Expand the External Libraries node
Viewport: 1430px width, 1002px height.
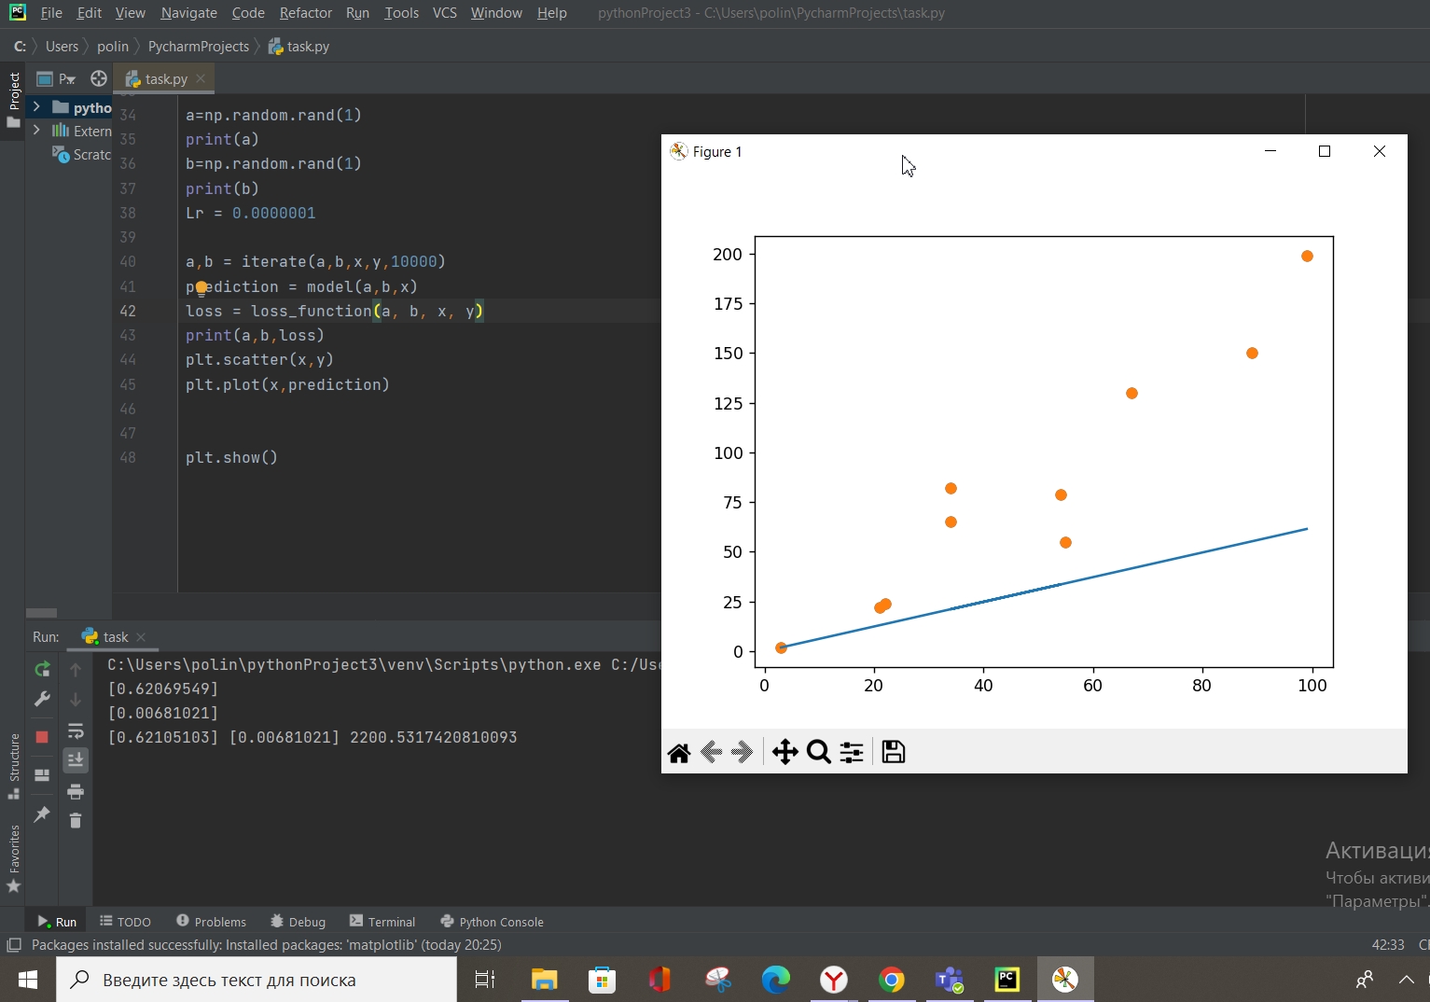pyautogui.click(x=37, y=131)
